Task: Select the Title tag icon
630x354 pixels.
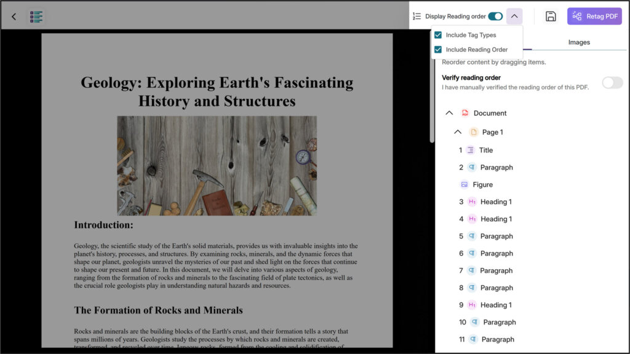Action: 471,150
